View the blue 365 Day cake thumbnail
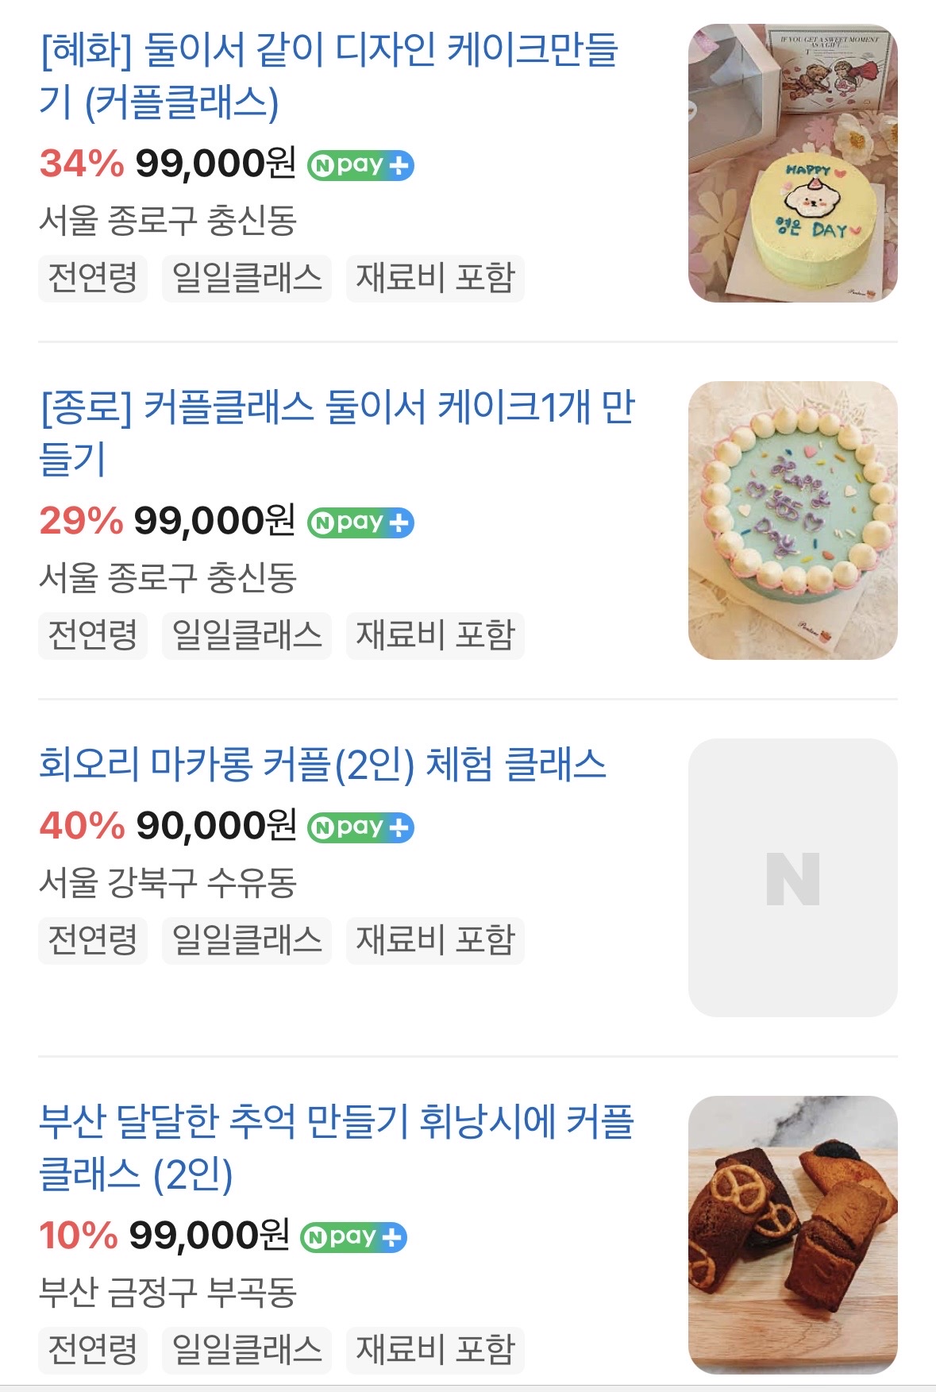 click(792, 521)
